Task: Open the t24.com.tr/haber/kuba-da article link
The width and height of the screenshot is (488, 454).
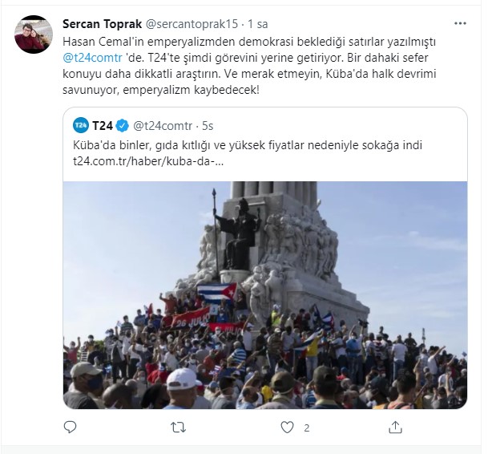Action: 148,161
